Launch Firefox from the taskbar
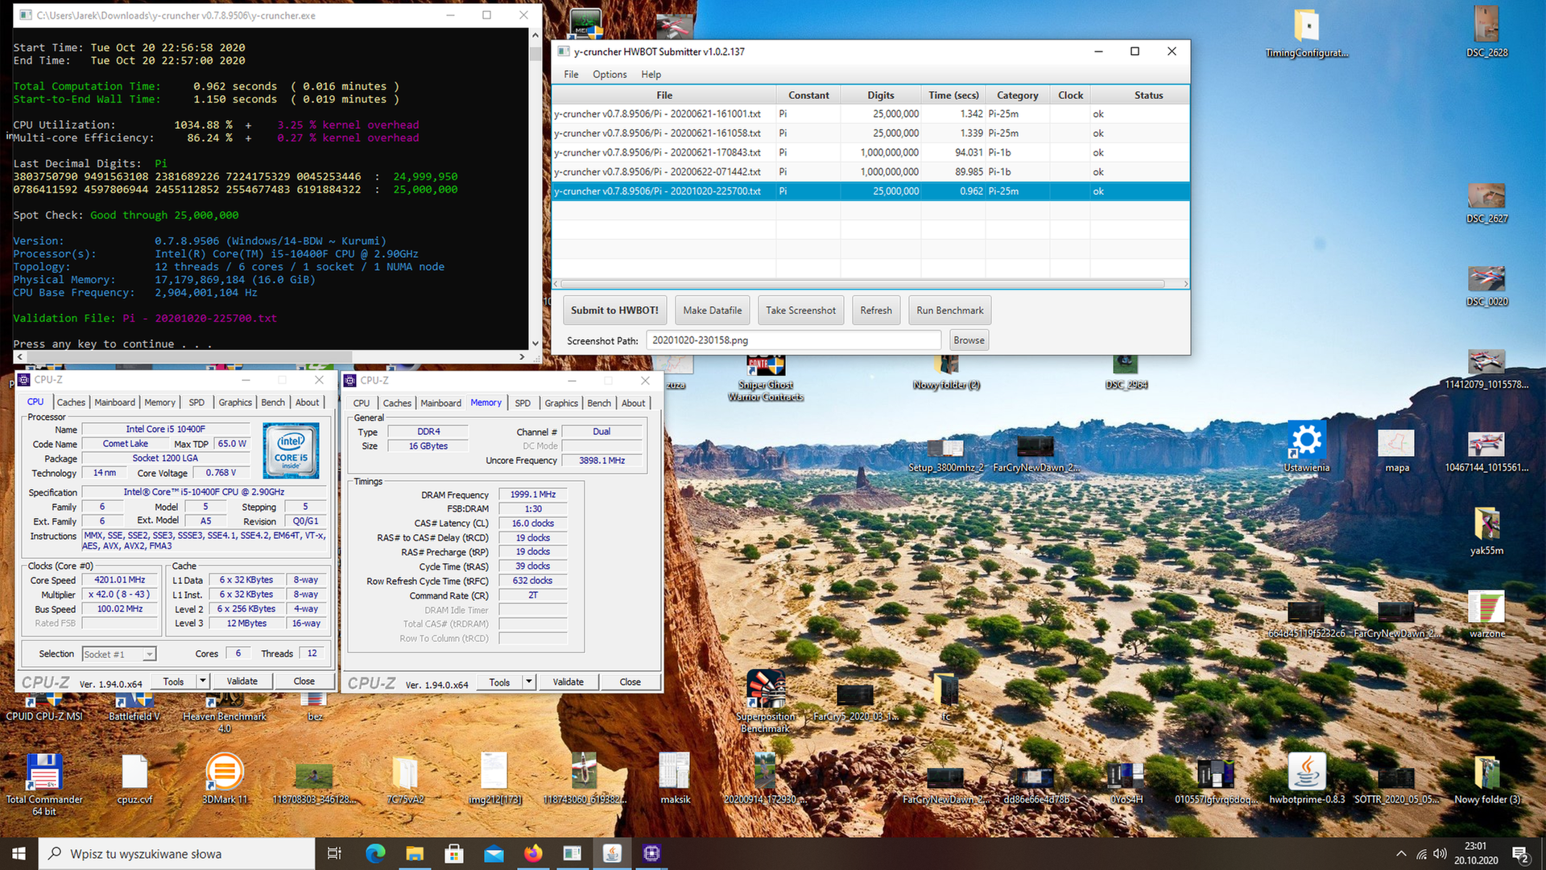Viewport: 1546px width, 870px height. point(533,853)
